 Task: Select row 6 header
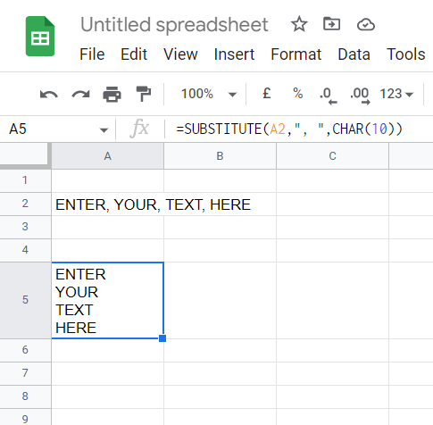(x=25, y=350)
